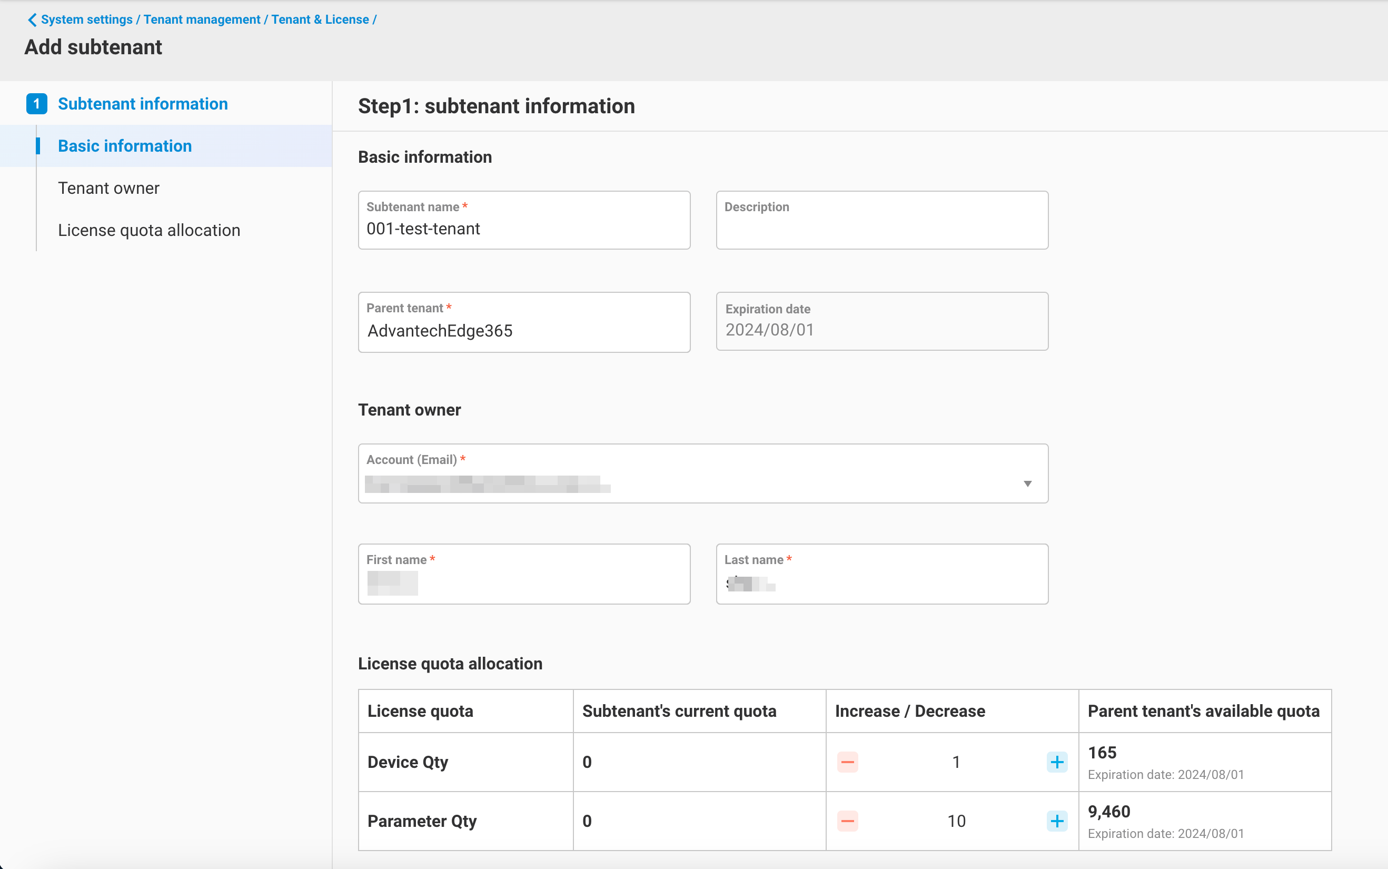Click the Description text field
Viewport: 1388px width, 869px height.
coord(882,224)
